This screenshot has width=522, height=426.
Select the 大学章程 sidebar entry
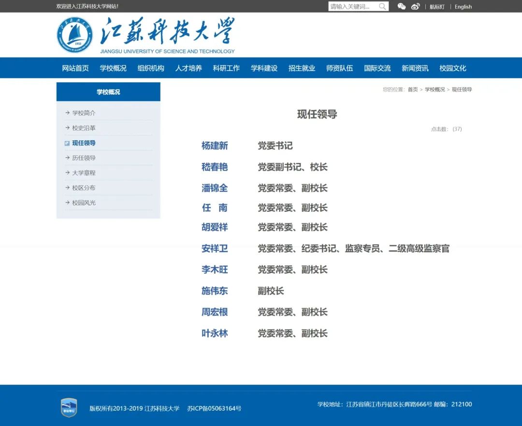[x=85, y=173]
